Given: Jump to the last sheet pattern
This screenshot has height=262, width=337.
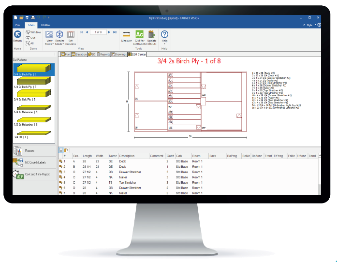Looking at the screenshot, I should coord(115,32).
